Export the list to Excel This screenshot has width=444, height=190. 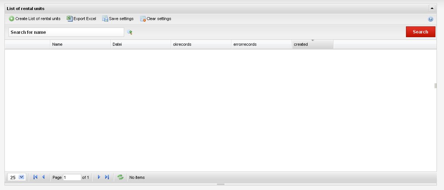(x=82, y=19)
